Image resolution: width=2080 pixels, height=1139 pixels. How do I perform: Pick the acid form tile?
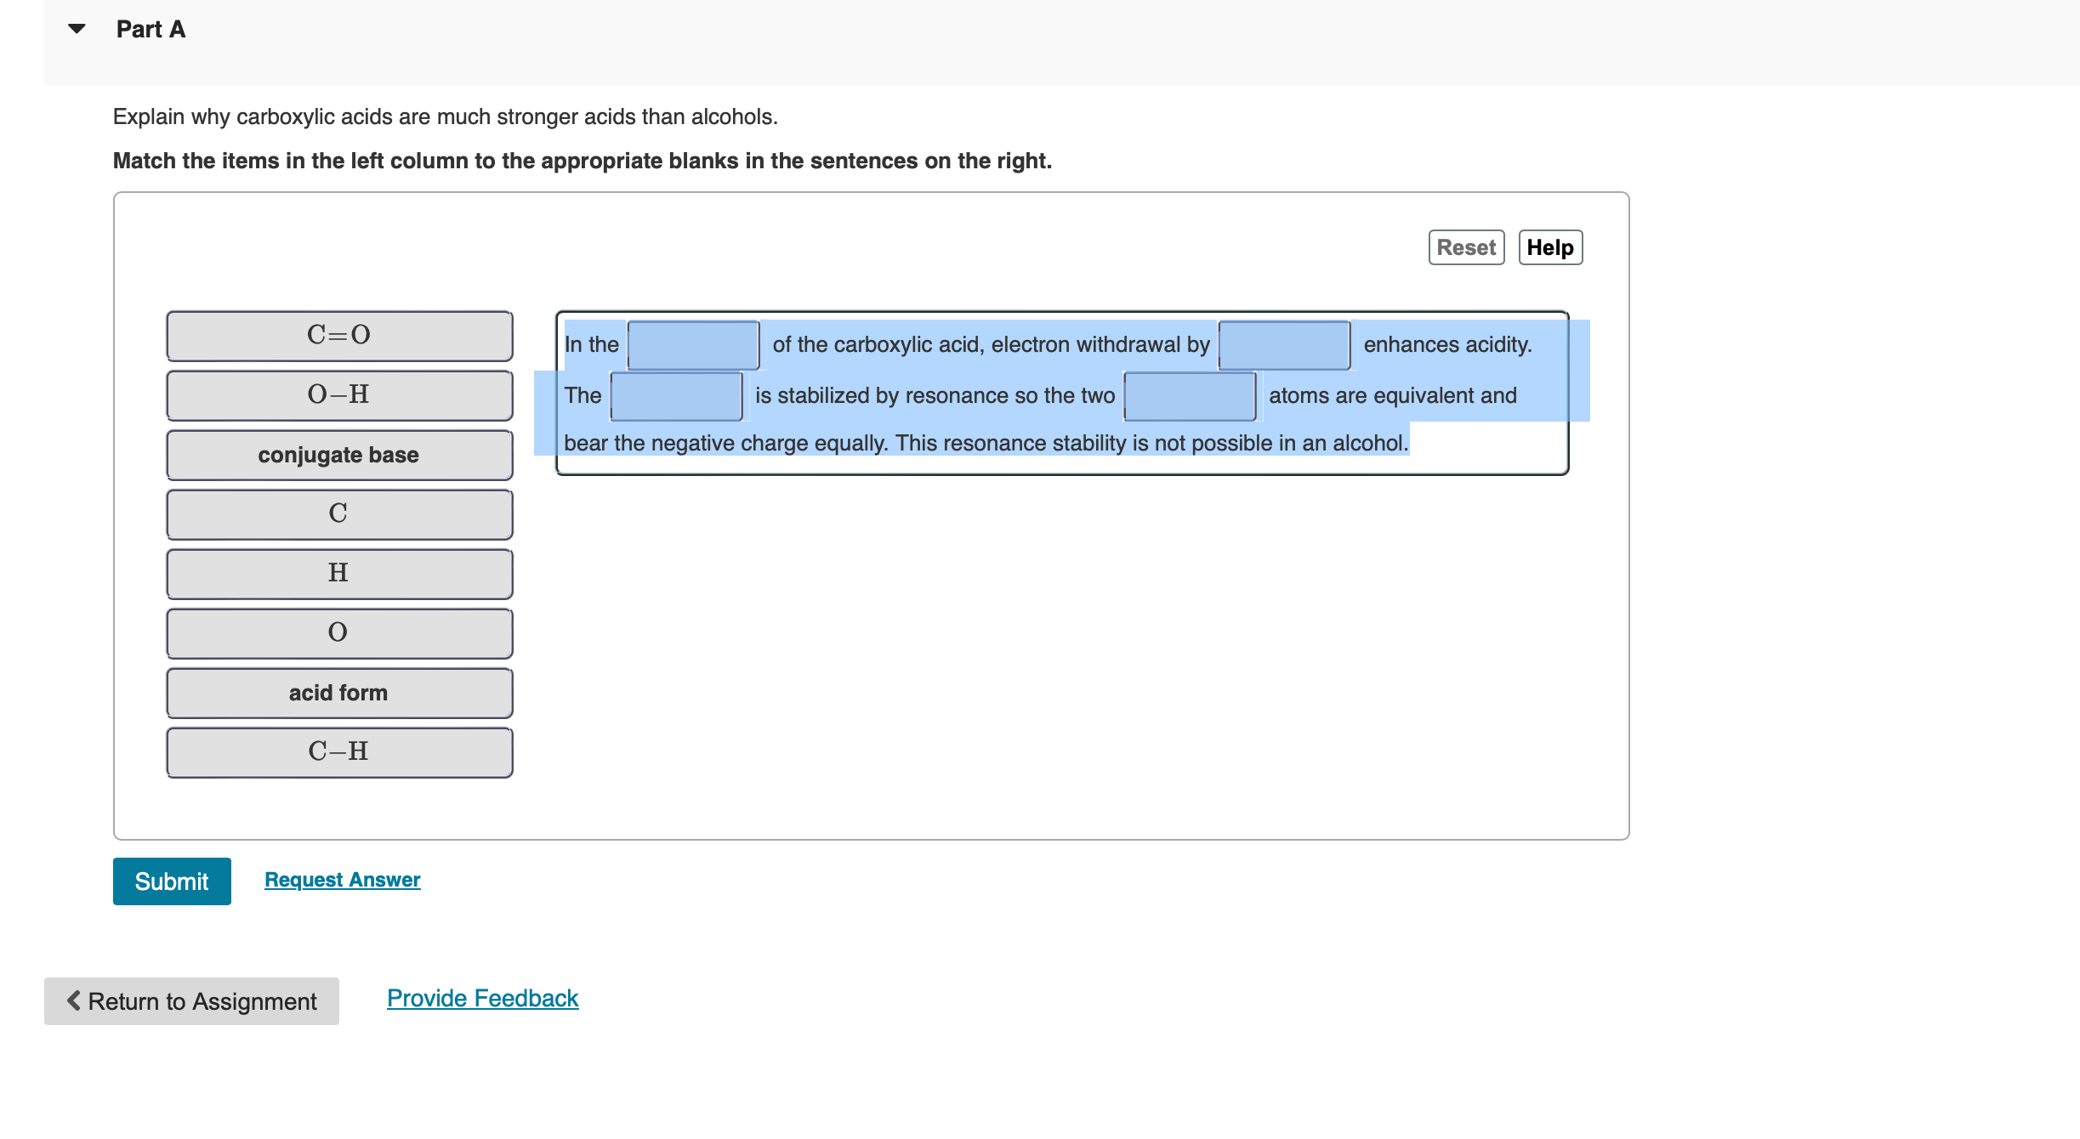339,693
